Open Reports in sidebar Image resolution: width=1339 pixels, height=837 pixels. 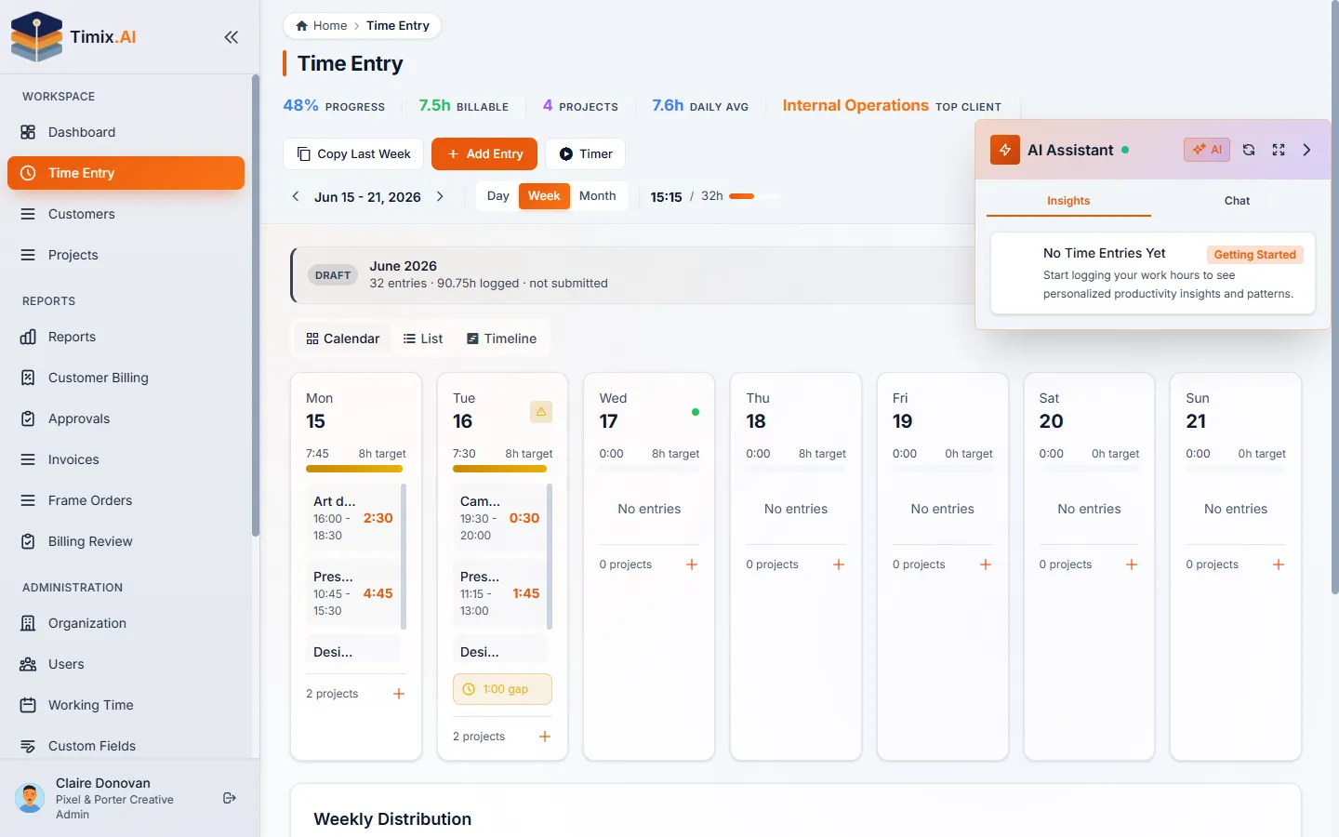point(126,337)
